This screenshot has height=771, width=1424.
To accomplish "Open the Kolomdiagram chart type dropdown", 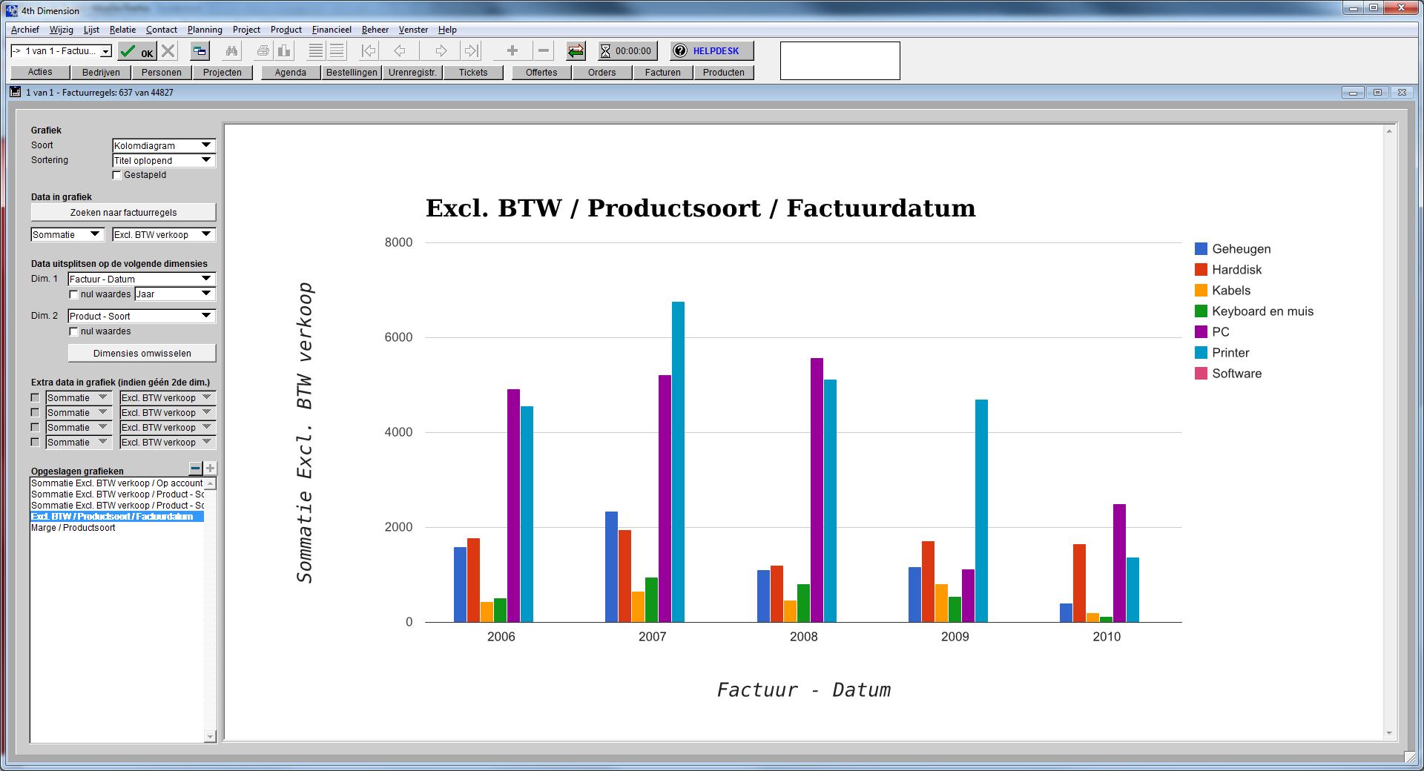I will click(x=163, y=146).
